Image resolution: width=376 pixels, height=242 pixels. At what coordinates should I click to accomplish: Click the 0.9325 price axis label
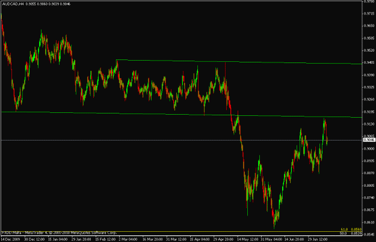(x=369, y=87)
